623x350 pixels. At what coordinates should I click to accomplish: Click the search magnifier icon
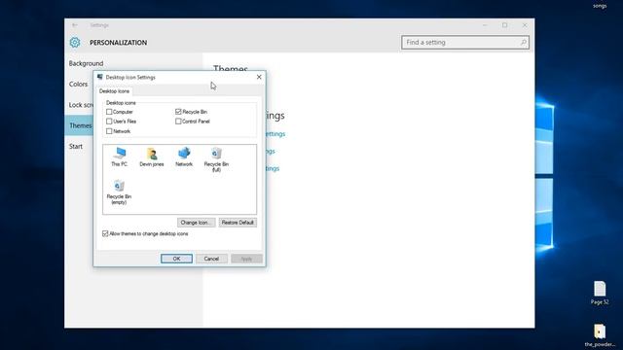click(524, 42)
